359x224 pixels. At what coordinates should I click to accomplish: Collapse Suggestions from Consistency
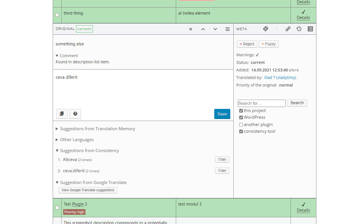(x=87, y=151)
